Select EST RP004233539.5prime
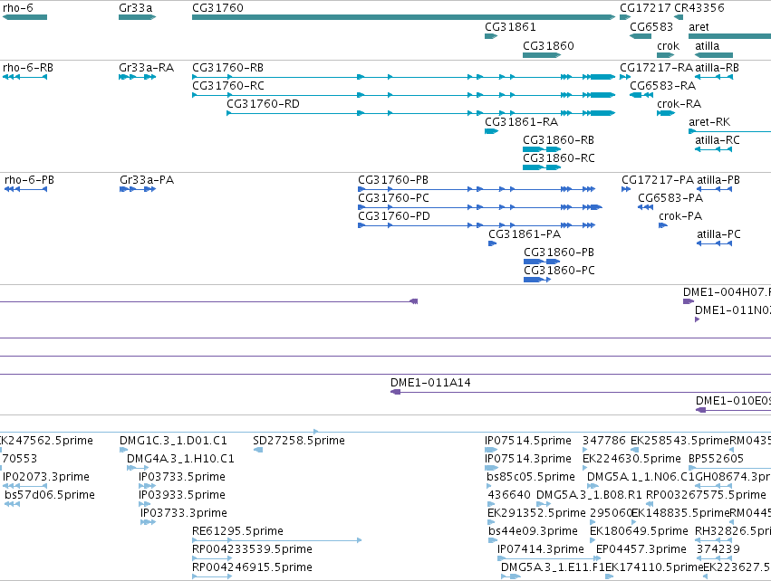Image resolution: width=771 pixels, height=581 pixels. click(x=252, y=549)
